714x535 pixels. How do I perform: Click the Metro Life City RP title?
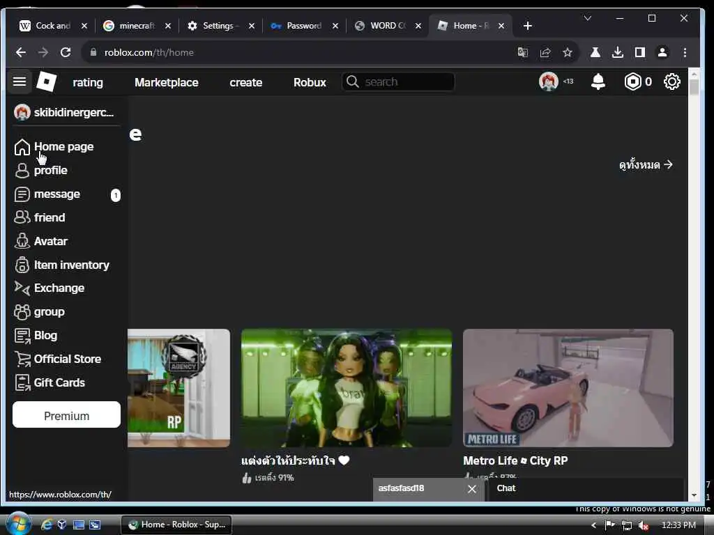point(515,461)
